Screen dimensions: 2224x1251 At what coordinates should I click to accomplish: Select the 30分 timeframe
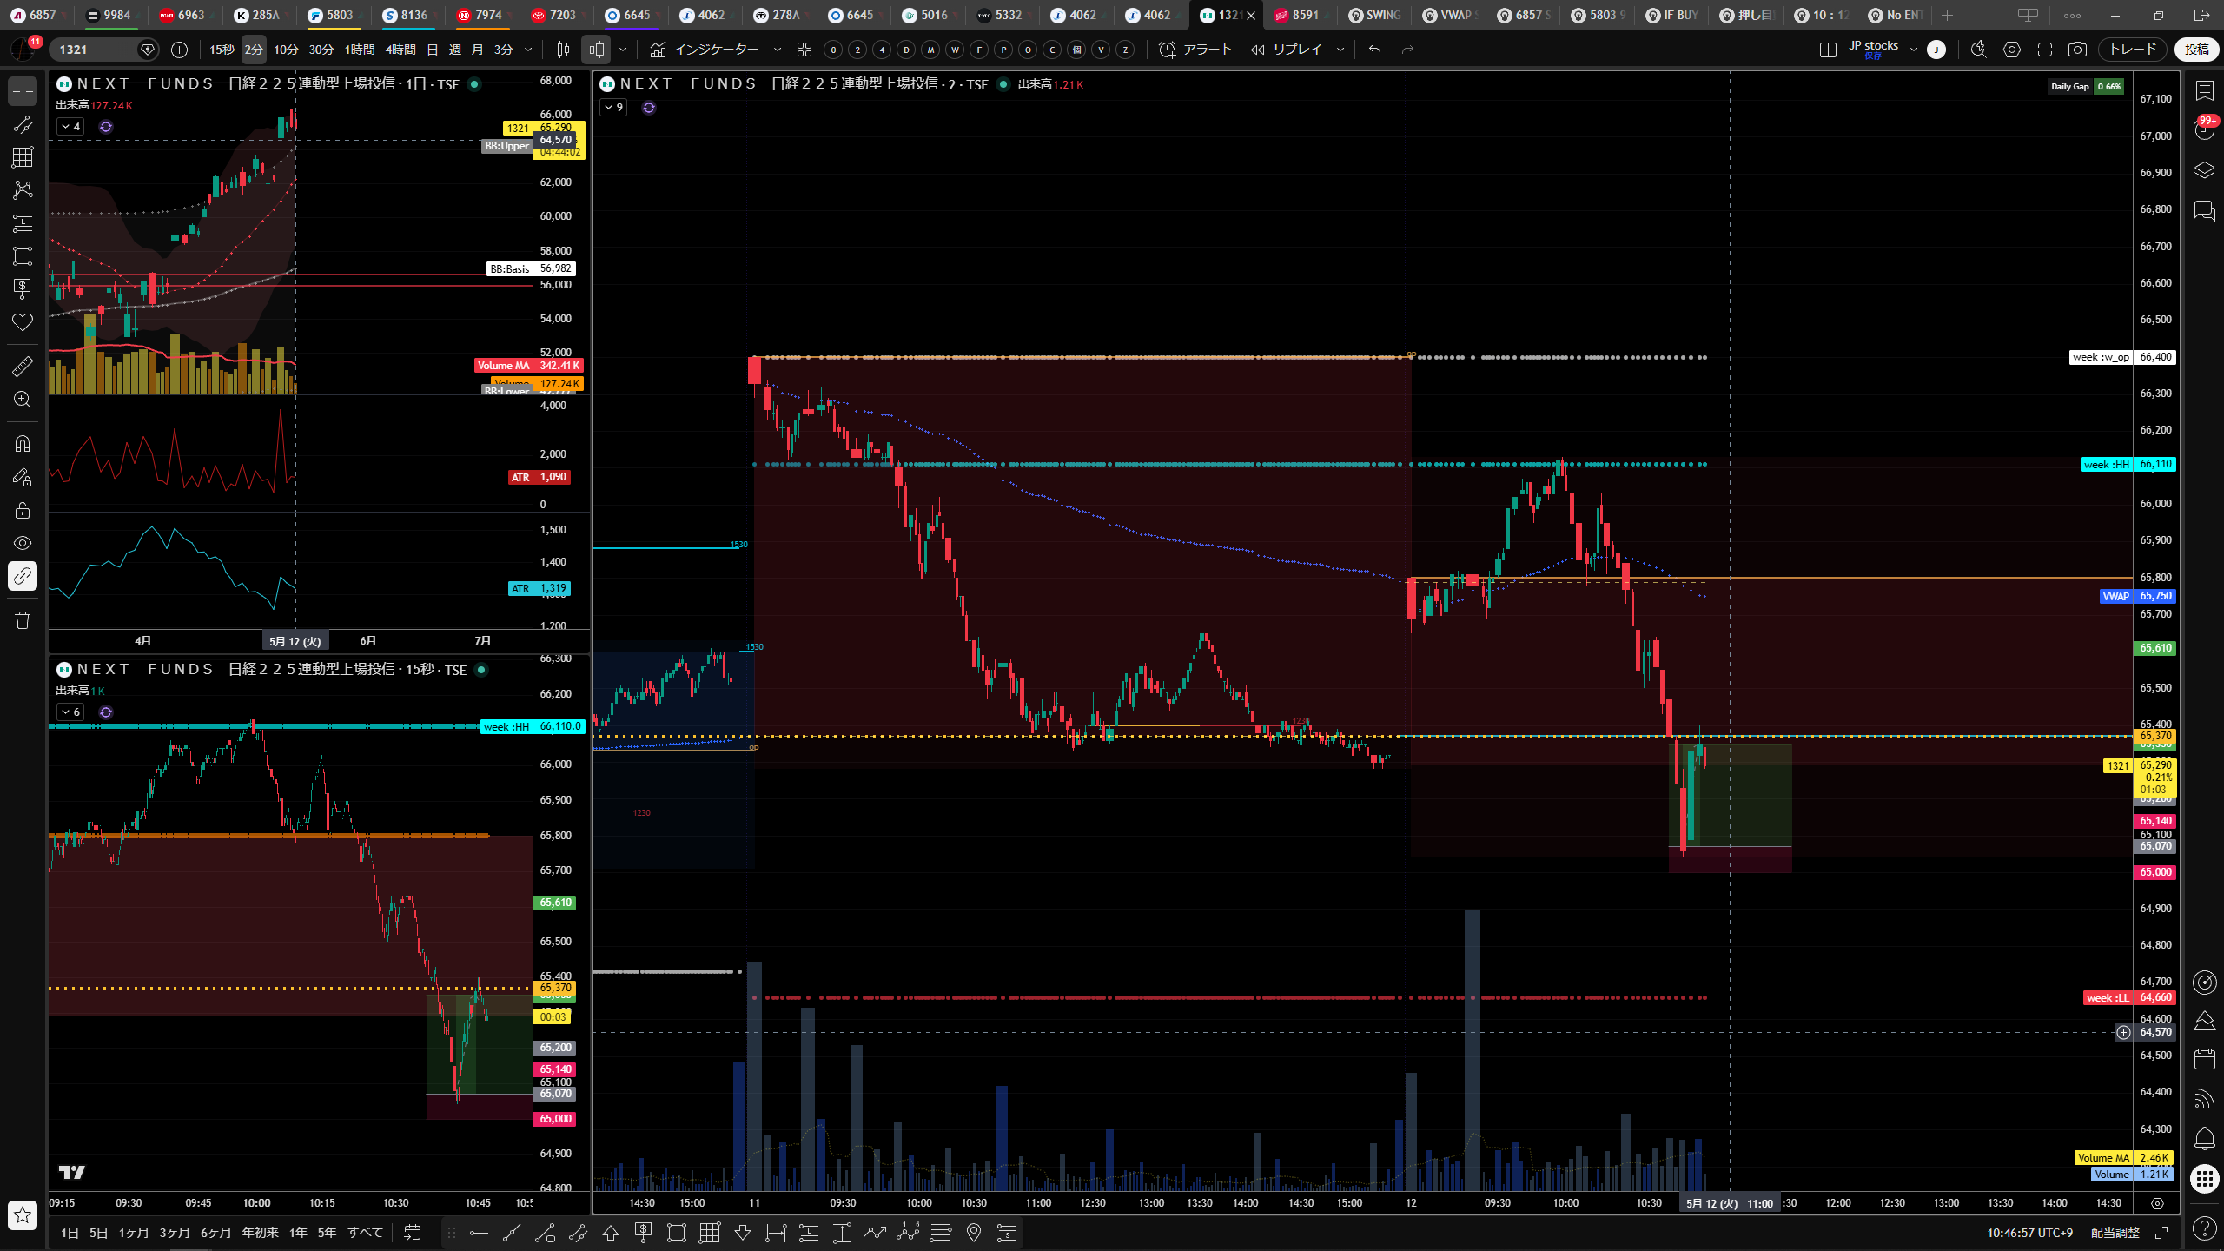(321, 50)
